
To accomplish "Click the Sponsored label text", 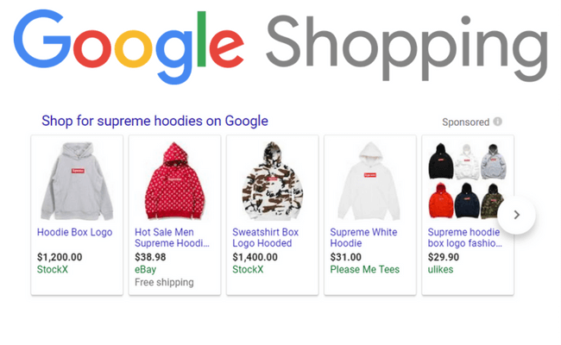I will point(465,122).
